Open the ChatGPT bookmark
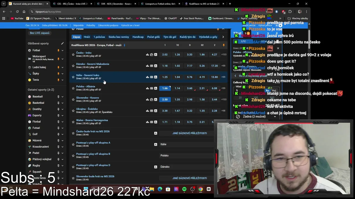The width and height of the screenshot is (355, 199). click(171, 19)
